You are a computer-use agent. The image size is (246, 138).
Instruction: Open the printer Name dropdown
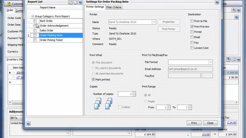154,22
